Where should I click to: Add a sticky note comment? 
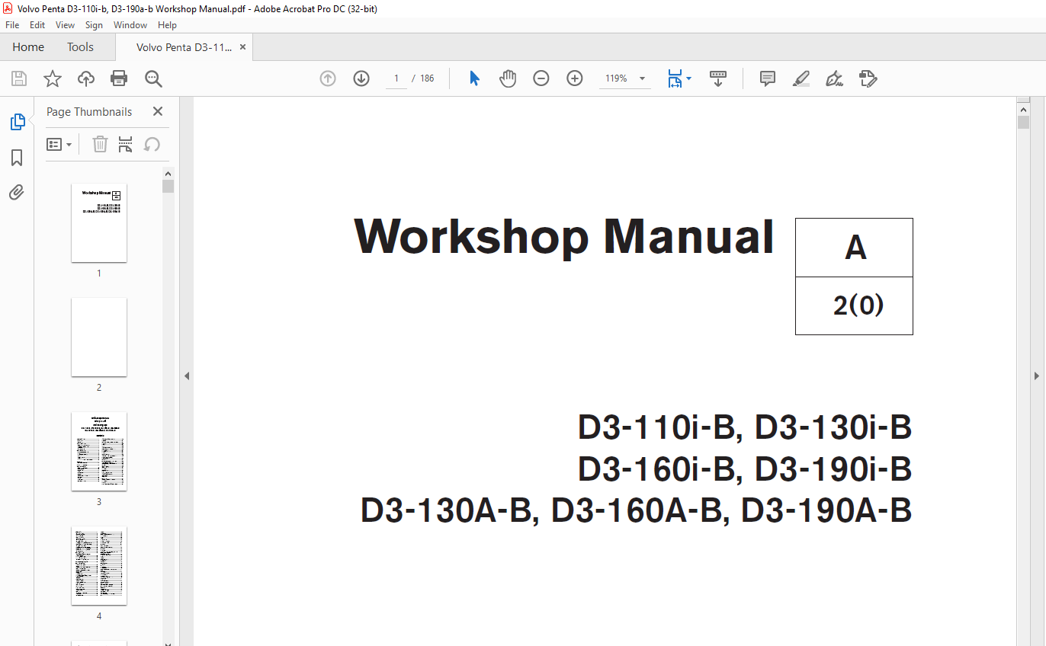pyautogui.click(x=768, y=78)
